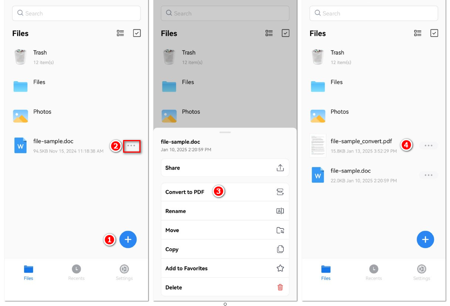Screen dimensions: 450x306
Task: Select the Recents tab
Action: (x=76, y=273)
